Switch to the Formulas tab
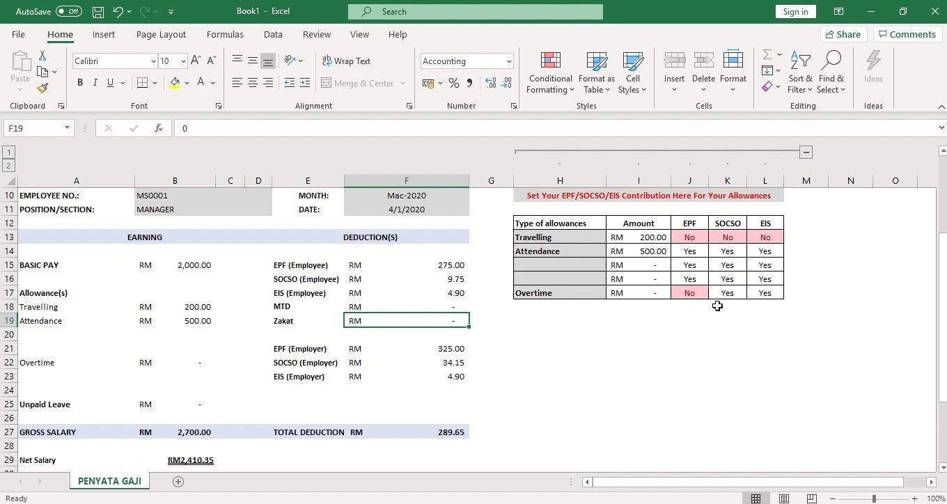Image resolution: width=947 pixels, height=504 pixels. 225,34
